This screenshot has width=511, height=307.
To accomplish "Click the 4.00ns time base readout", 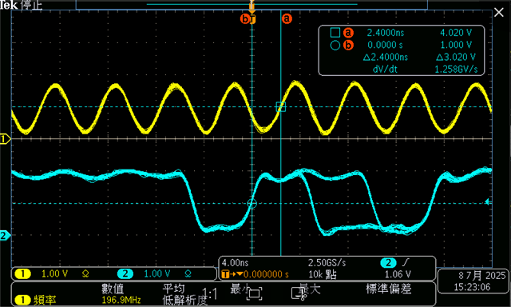I will (x=235, y=263).
